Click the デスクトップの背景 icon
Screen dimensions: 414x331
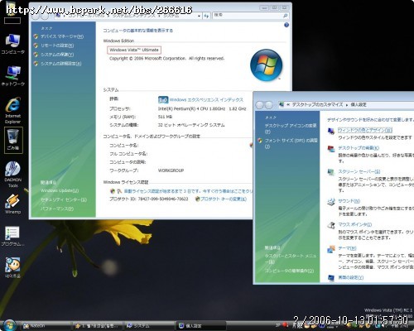[x=331, y=149]
